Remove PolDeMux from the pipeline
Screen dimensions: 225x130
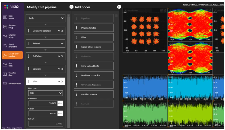click(x=62, y=56)
